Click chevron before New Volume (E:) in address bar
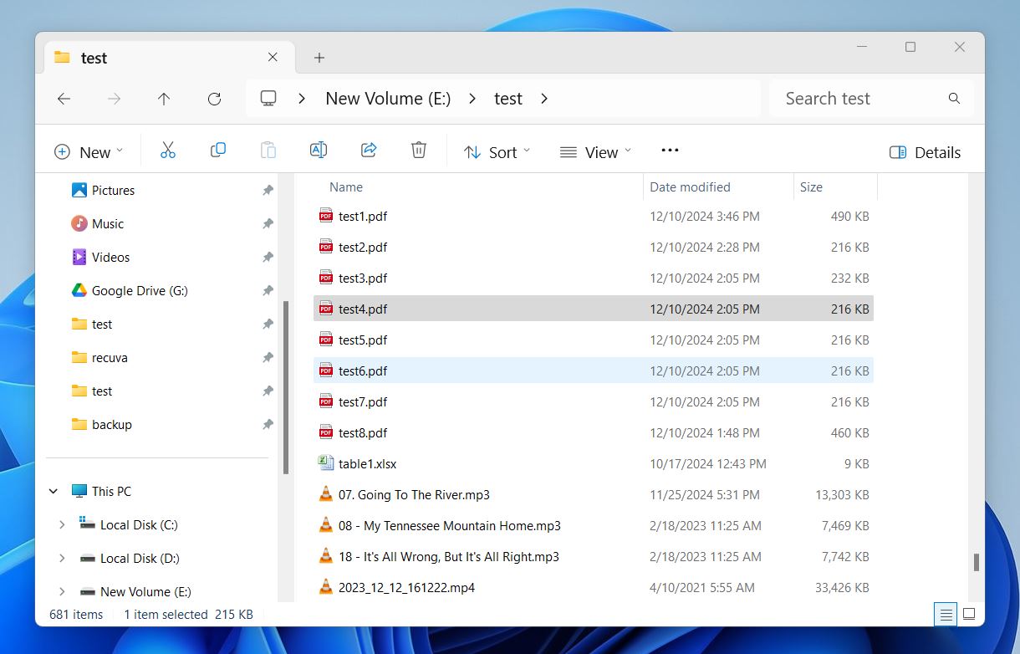 click(x=302, y=99)
